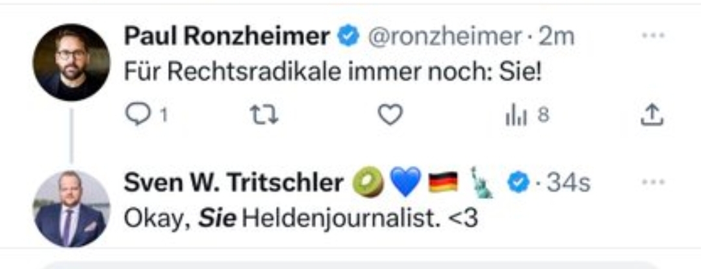Click the retweet arrows icon
This screenshot has width=701, height=269.
pos(264,115)
